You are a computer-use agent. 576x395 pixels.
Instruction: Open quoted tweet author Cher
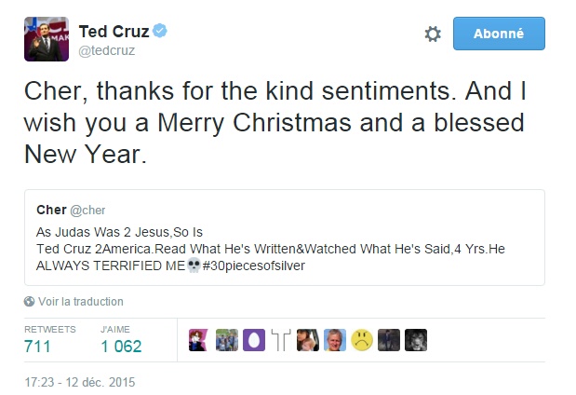click(x=51, y=211)
